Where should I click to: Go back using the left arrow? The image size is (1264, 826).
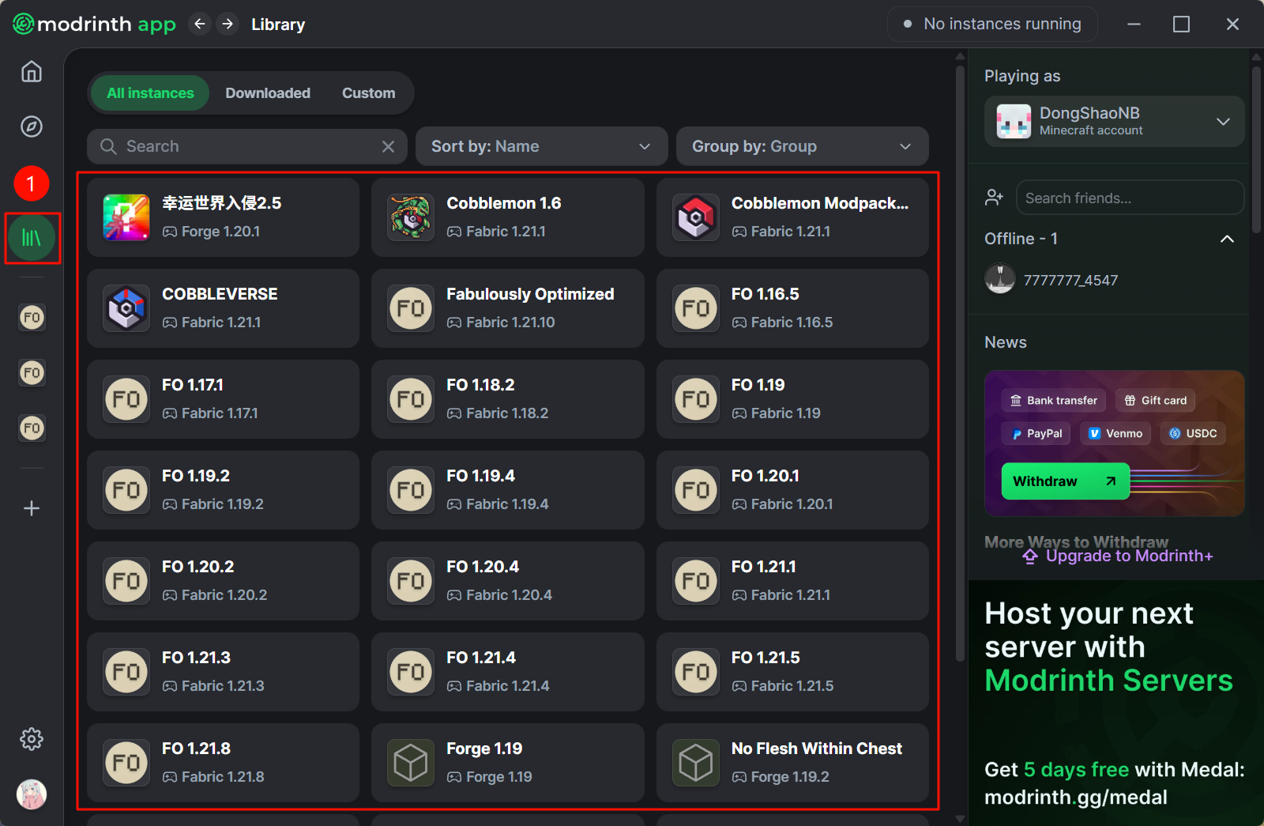click(x=200, y=25)
